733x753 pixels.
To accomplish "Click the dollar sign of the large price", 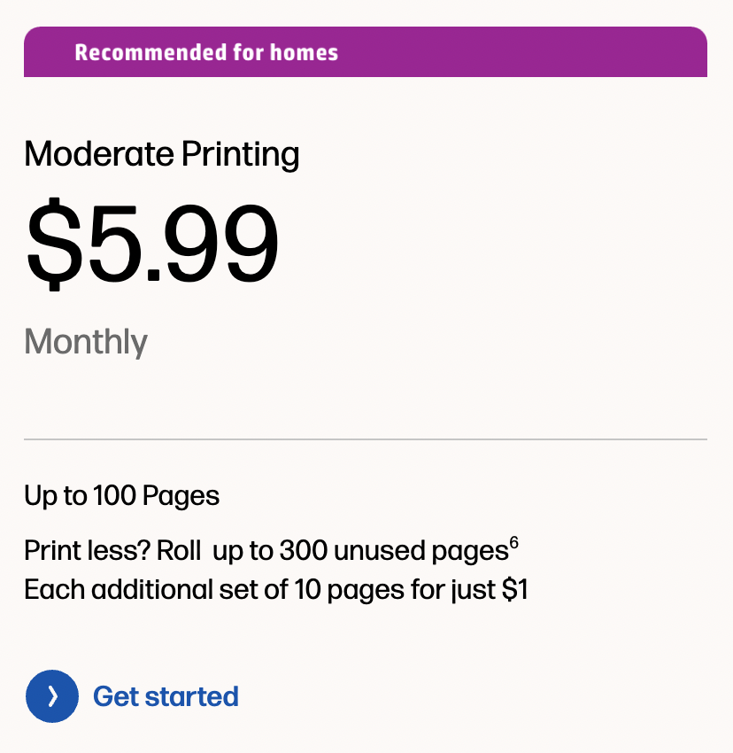I will [x=55, y=244].
